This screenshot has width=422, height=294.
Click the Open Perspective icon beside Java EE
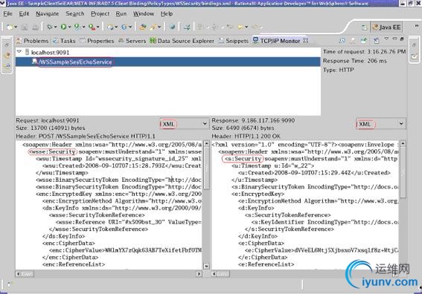(364, 27)
